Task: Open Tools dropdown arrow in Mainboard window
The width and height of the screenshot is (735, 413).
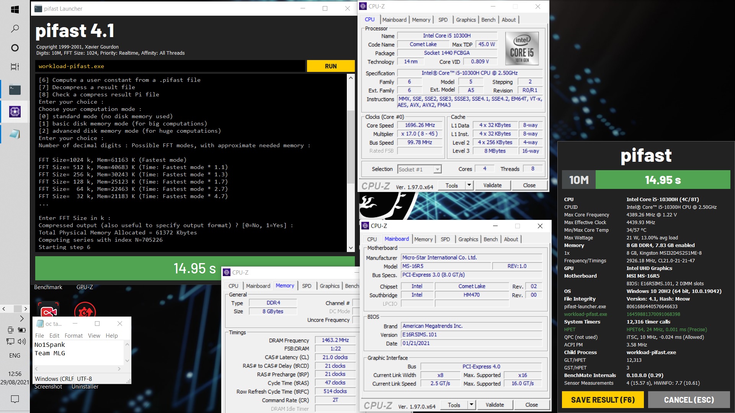Action: point(472,405)
